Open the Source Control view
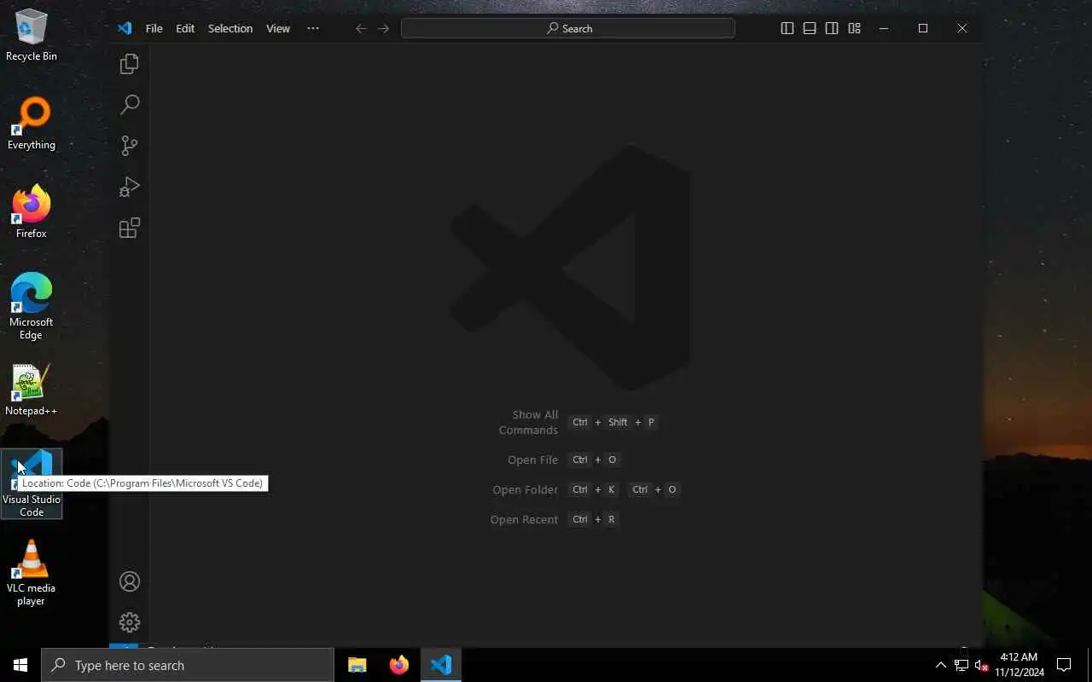This screenshot has width=1092, height=682. (x=130, y=146)
